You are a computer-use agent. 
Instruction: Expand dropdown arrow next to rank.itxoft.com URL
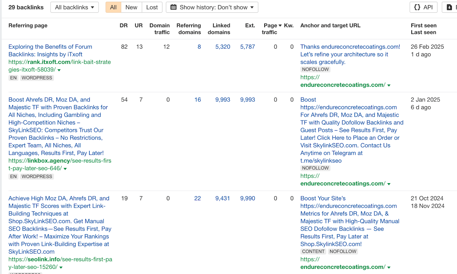[x=59, y=70]
